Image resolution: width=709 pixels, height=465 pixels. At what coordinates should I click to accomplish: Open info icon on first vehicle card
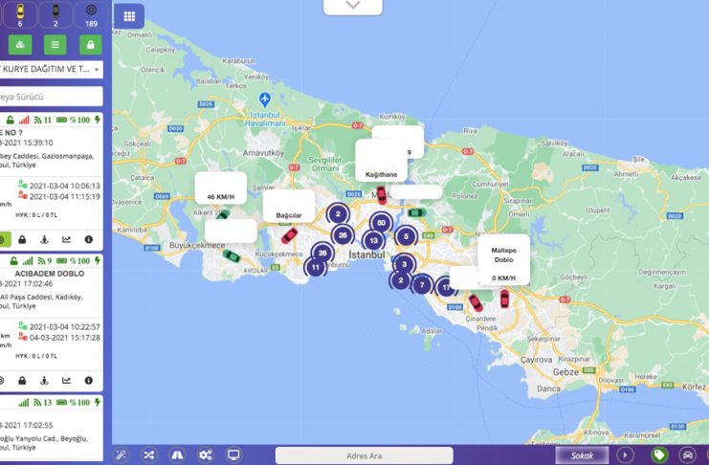click(x=89, y=239)
